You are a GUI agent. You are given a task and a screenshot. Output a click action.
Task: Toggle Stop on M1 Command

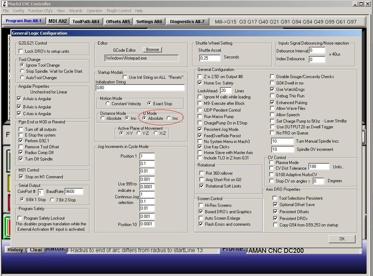[21, 177]
